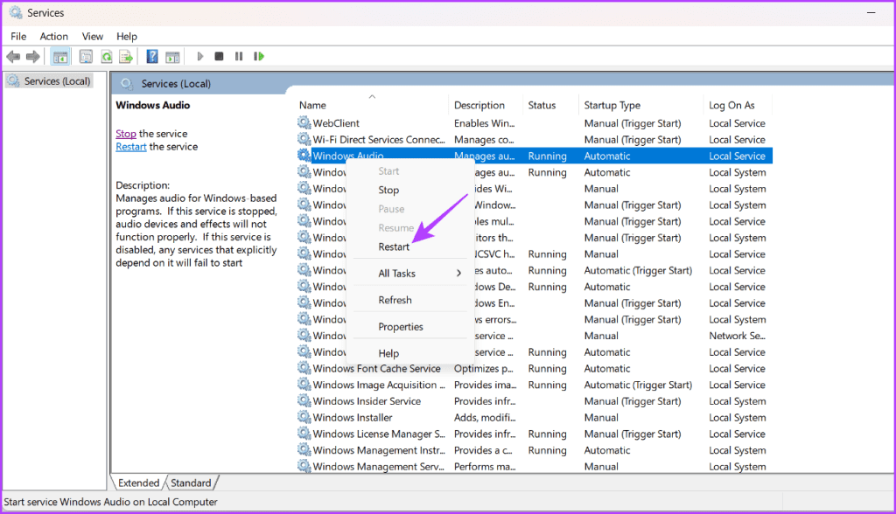
Task: Click the Services title bar app icon
Action: click(x=16, y=12)
